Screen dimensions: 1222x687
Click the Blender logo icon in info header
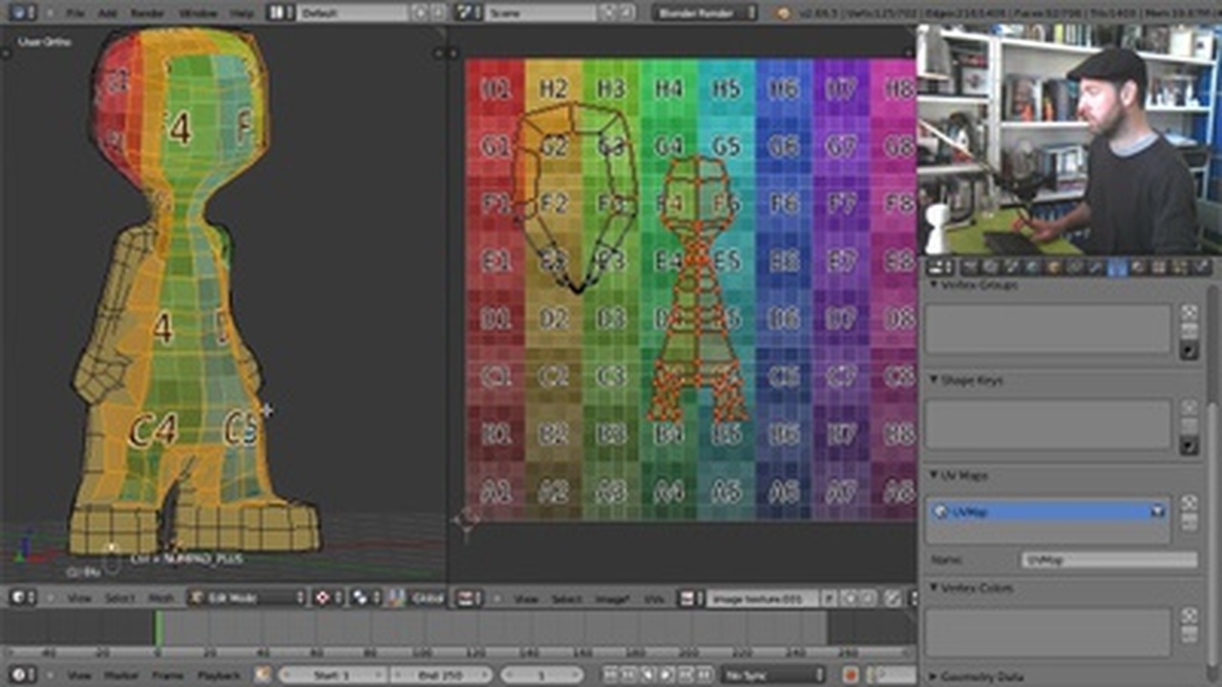(784, 13)
